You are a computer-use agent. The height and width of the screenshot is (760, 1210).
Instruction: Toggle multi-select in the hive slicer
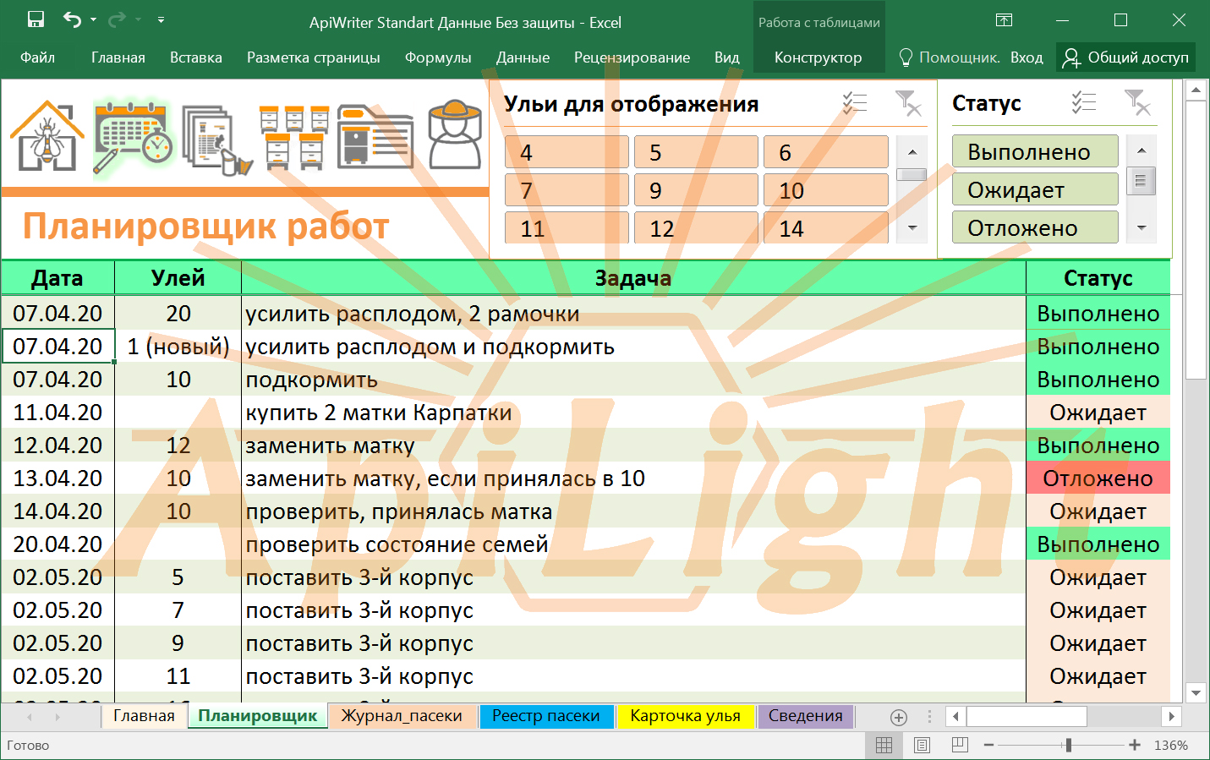(x=855, y=104)
